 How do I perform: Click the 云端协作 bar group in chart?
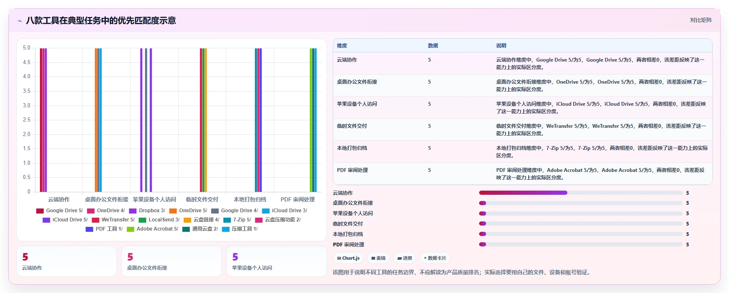pos(43,120)
